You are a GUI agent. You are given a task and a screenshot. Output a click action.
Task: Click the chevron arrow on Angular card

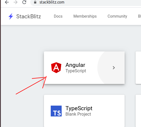[x=114, y=68]
